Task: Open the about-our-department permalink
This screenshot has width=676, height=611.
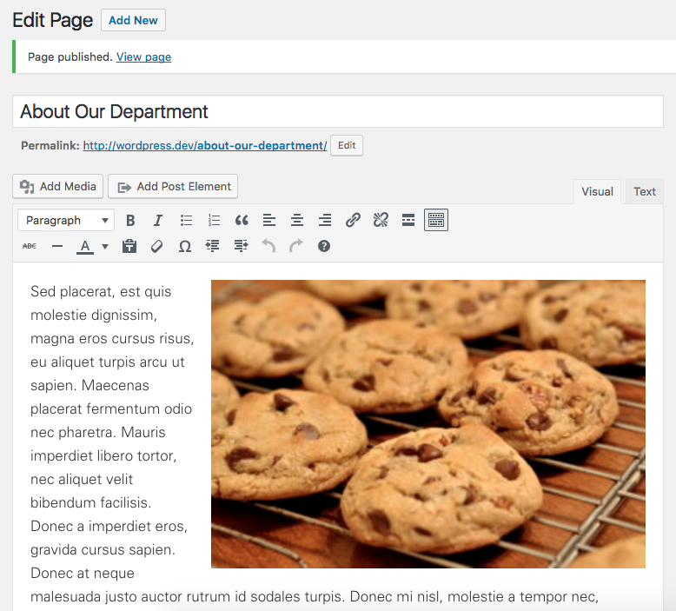Action: coord(205,146)
